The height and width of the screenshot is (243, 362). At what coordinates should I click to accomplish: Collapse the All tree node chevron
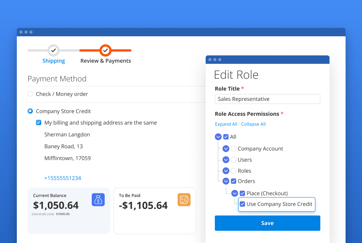pyautogui.click(x=218, y=137)
